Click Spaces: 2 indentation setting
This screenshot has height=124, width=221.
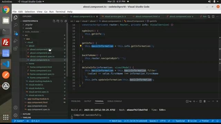tap(153, 121)
